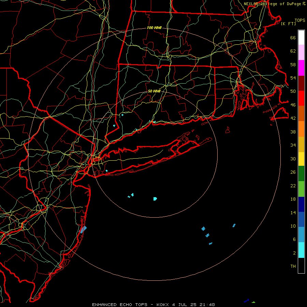Select the navy blue legend swatch
This screenshot has width=307, height=307.
(301, 204)
